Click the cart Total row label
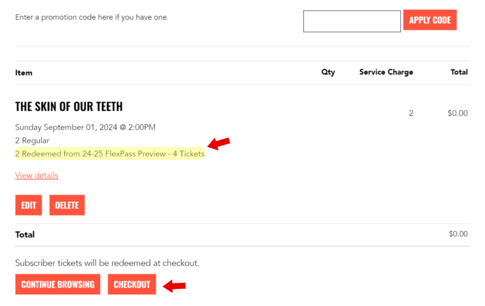 (25, 235)
